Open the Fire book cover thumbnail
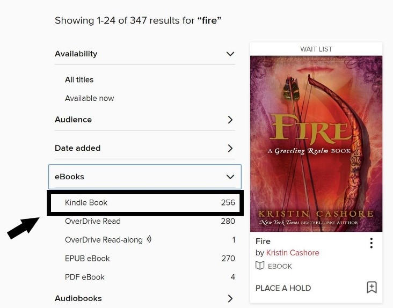 (x=316, y=143)
